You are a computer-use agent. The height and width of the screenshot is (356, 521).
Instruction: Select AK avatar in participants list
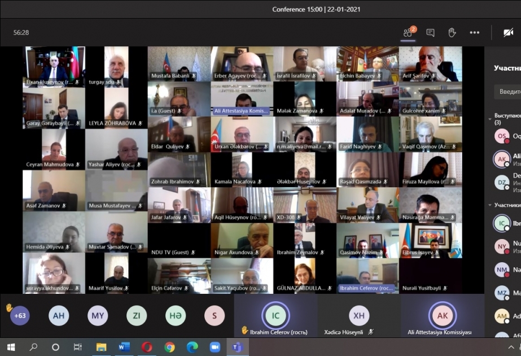click(502, 159)
